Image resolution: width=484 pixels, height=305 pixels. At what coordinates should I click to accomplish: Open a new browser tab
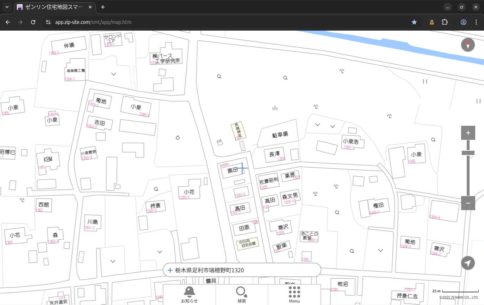coord(103,7)
